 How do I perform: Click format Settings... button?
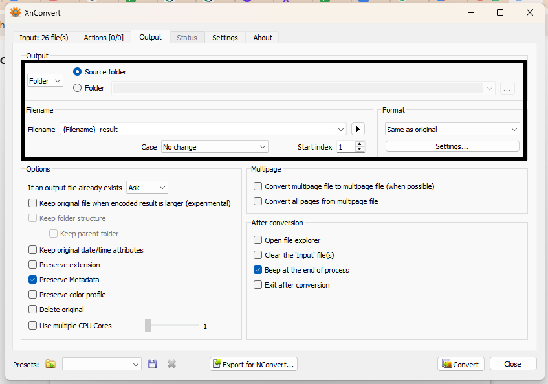point(452,146)
